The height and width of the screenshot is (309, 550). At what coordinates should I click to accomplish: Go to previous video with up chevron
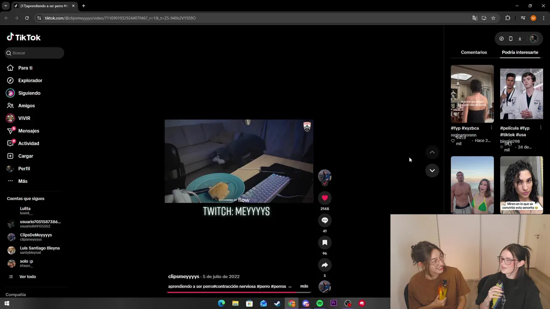point(432,152)
